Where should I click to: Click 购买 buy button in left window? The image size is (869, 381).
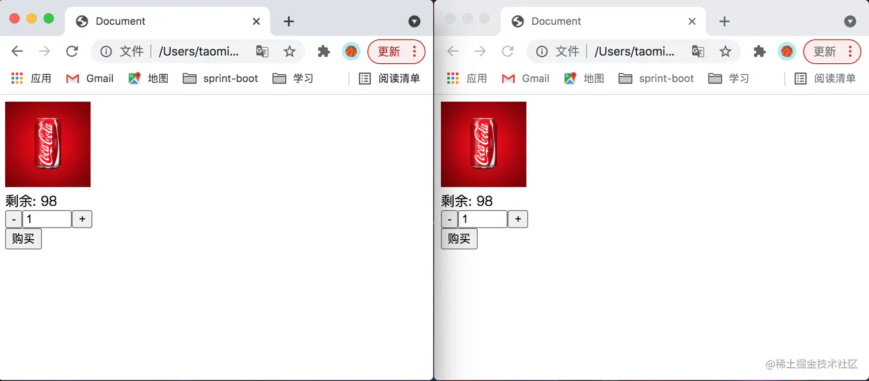(24, 238)
